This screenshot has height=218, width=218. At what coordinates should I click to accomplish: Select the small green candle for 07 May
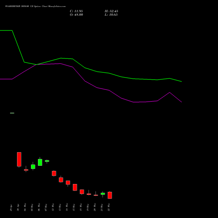(x=47, y=161)
